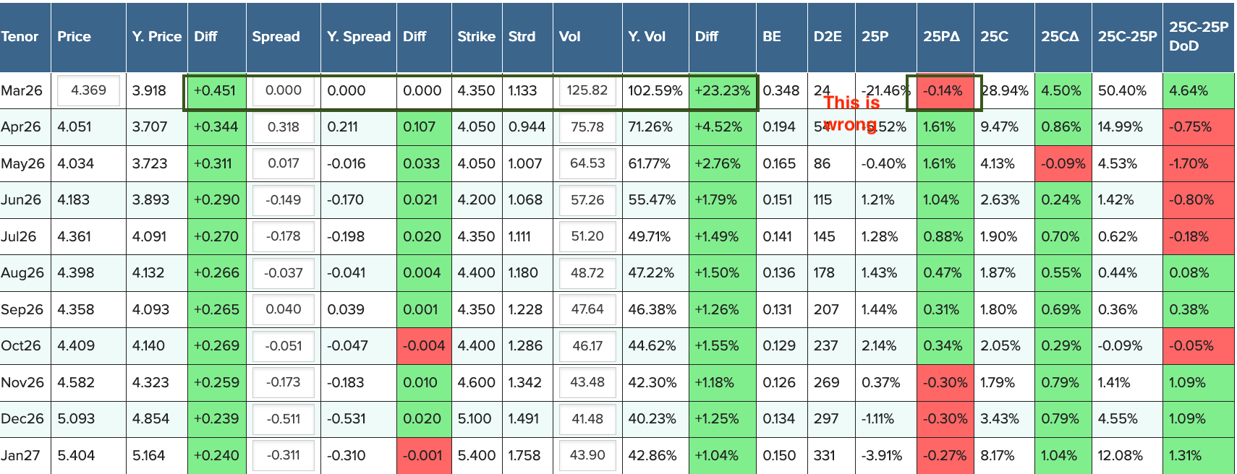Click the May26 Spread input showing 0.017
This screenshot has height=474, width=1237.
coord(283,163)
